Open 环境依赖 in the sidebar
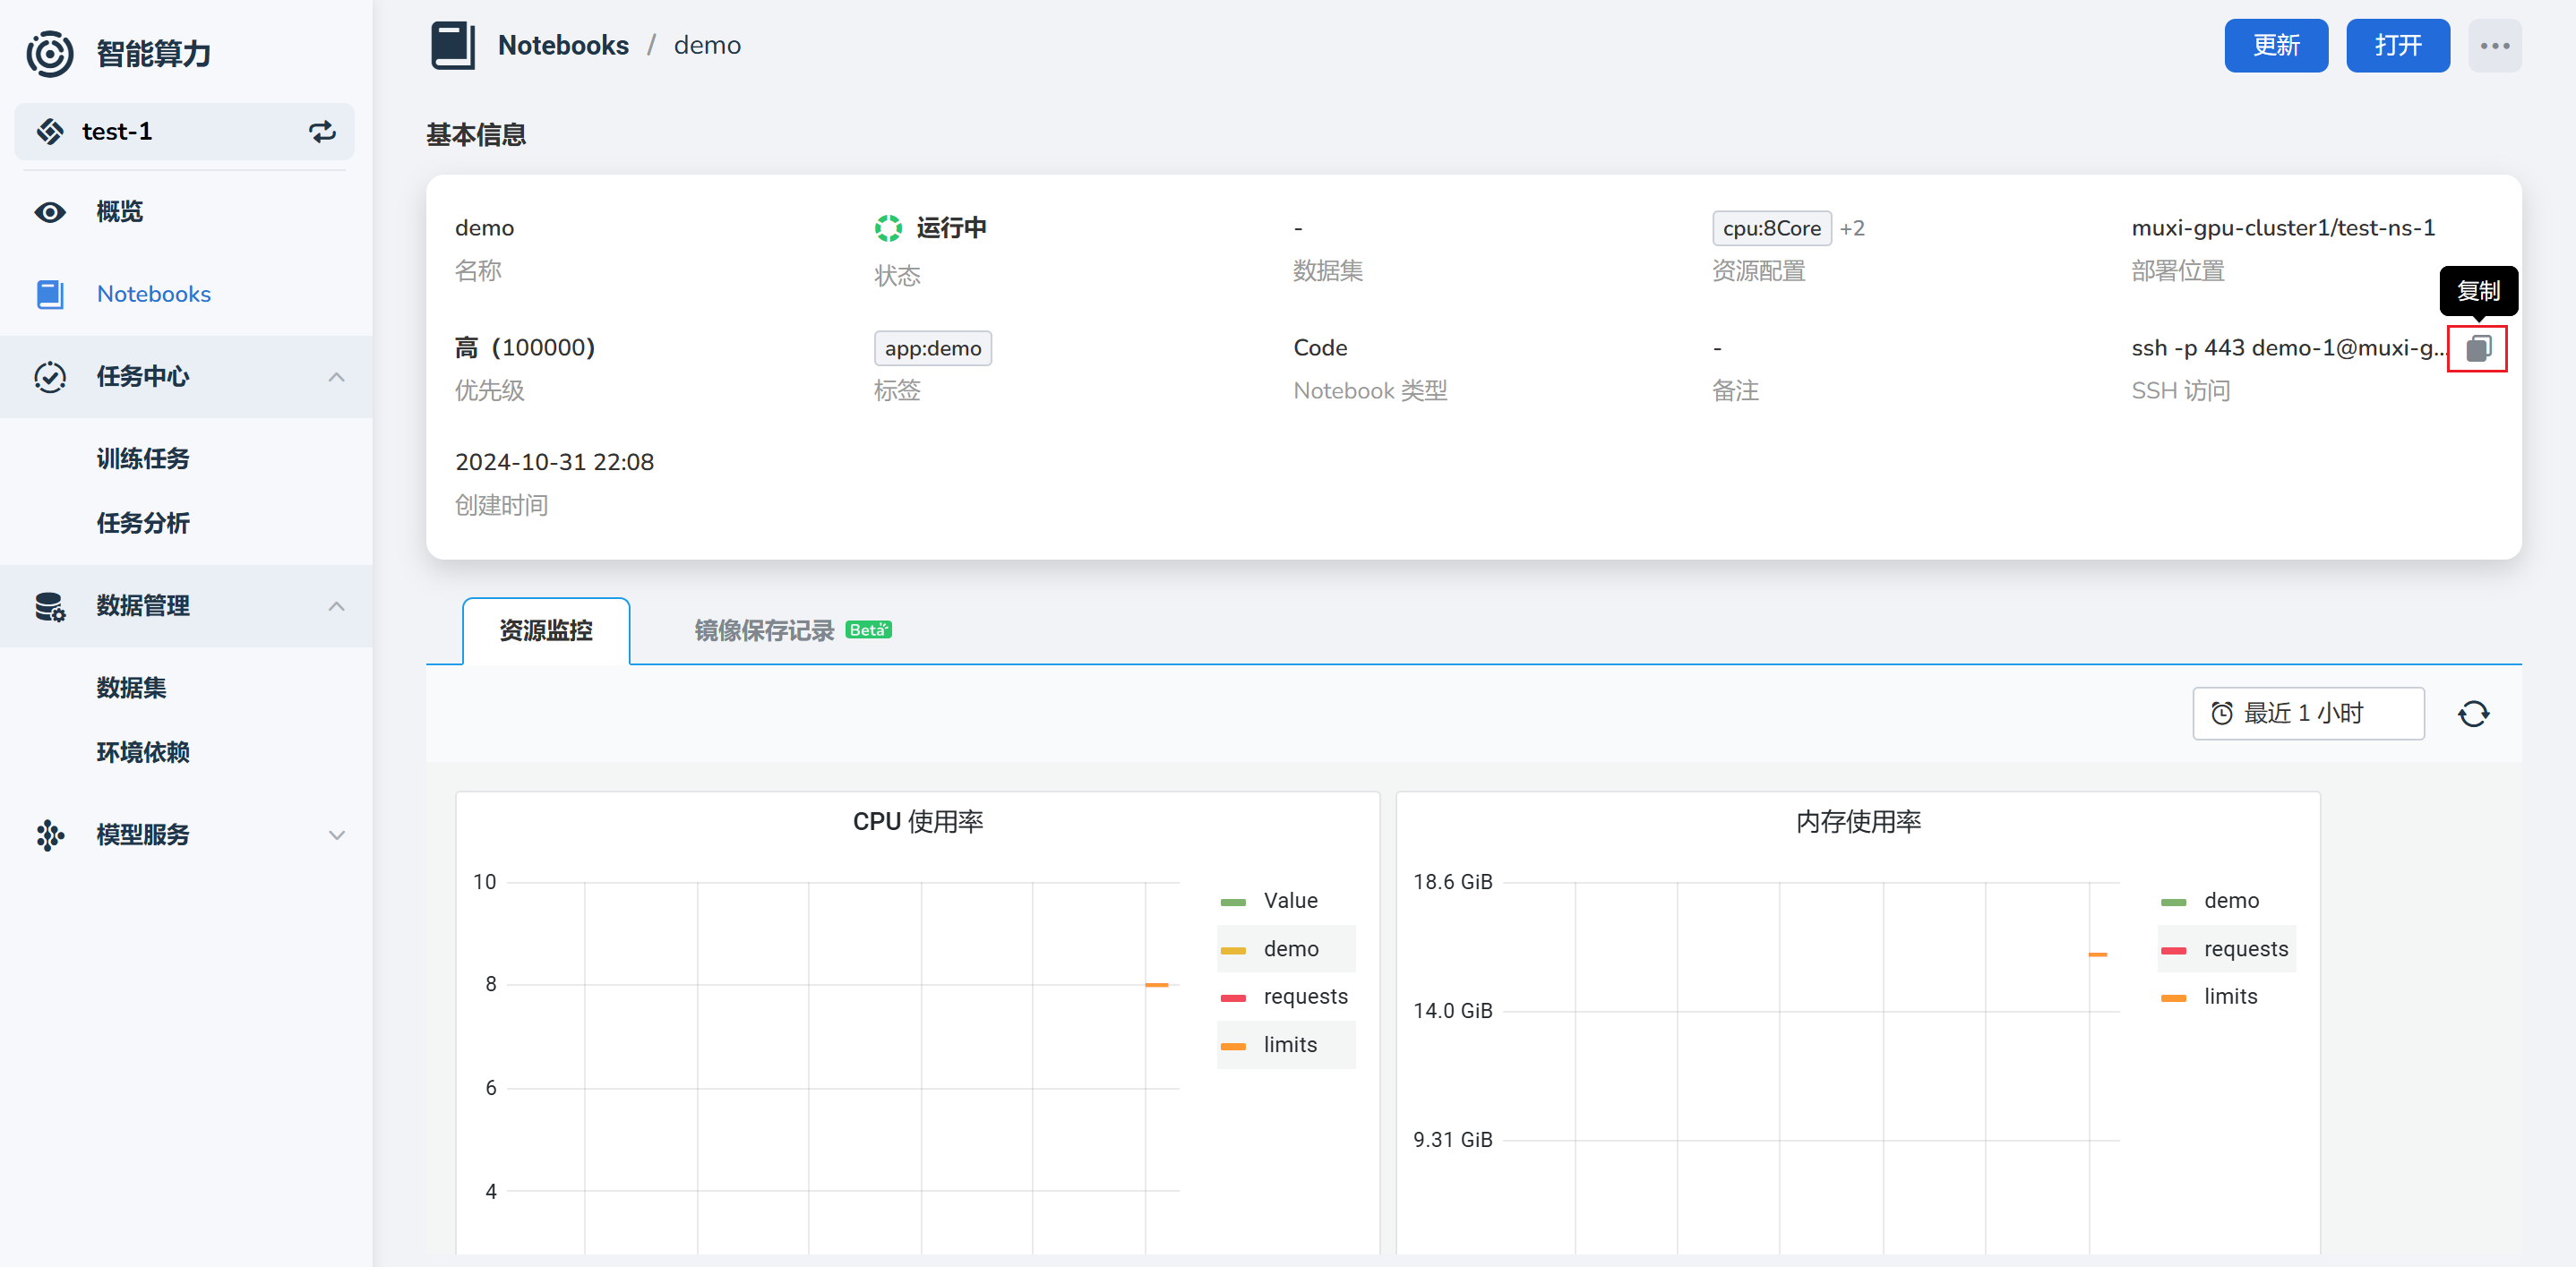Screen dimensions: 2576x1267 [143, 752]
